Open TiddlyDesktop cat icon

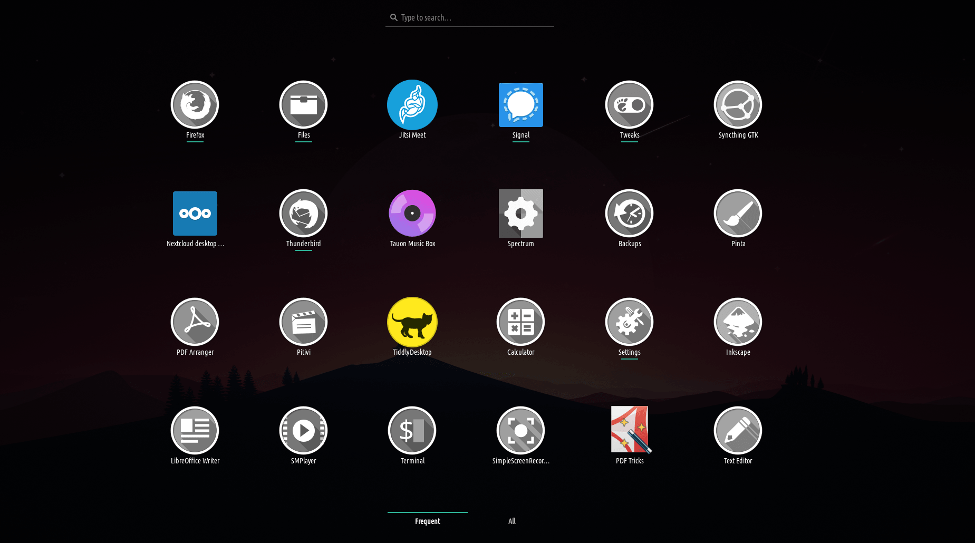point(412,322)
